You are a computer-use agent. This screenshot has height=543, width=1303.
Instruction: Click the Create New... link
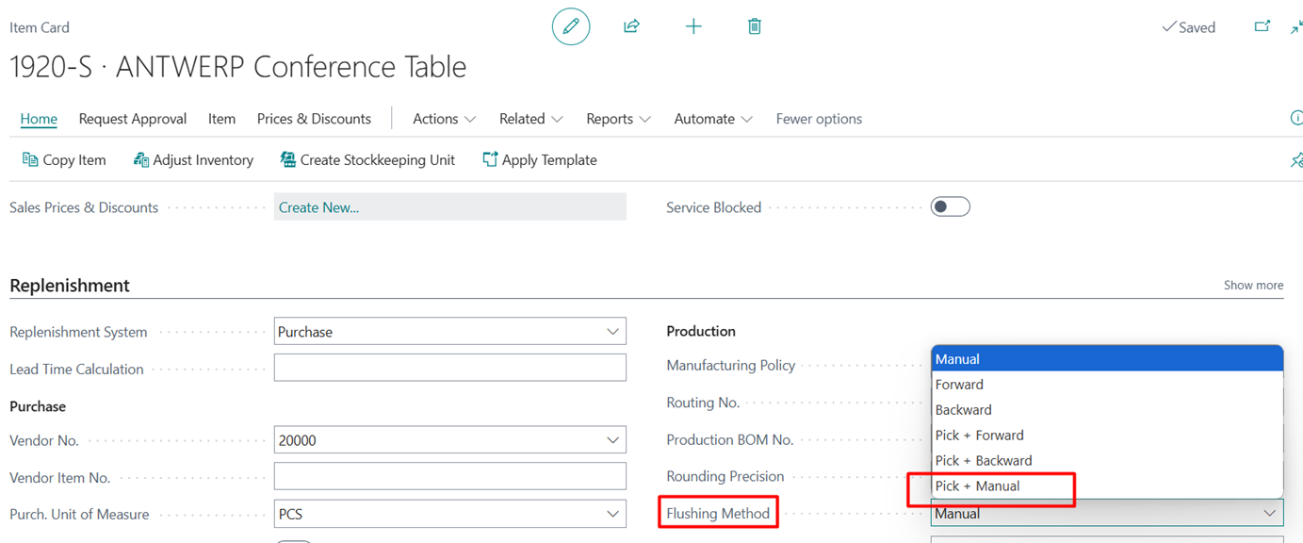[318, 207]
